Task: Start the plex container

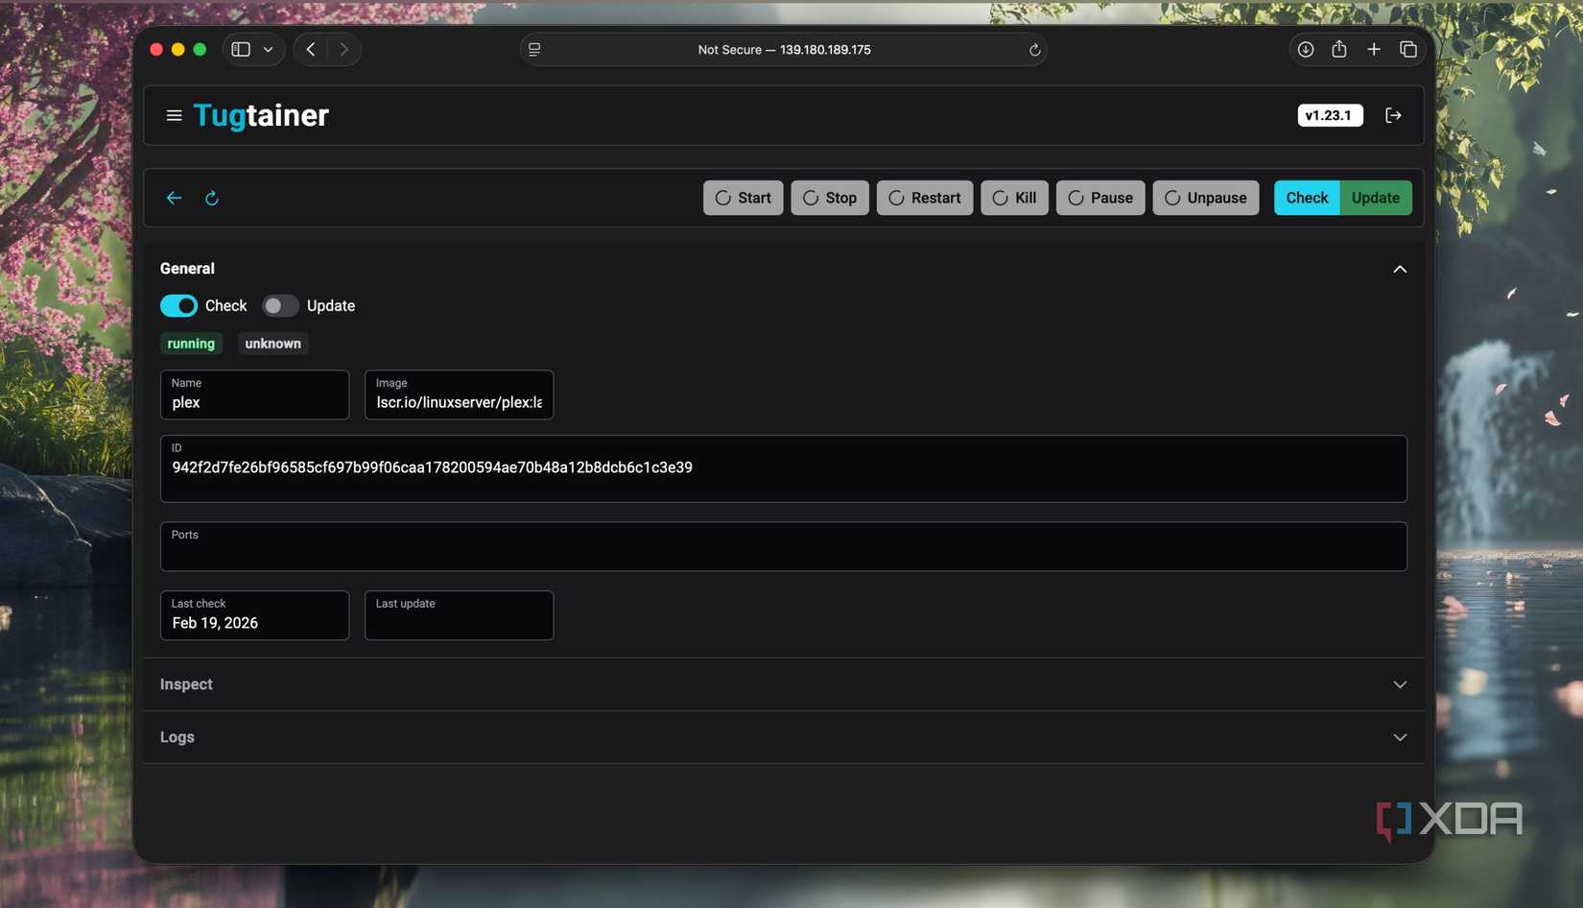Action: click(x=744, y=198)
